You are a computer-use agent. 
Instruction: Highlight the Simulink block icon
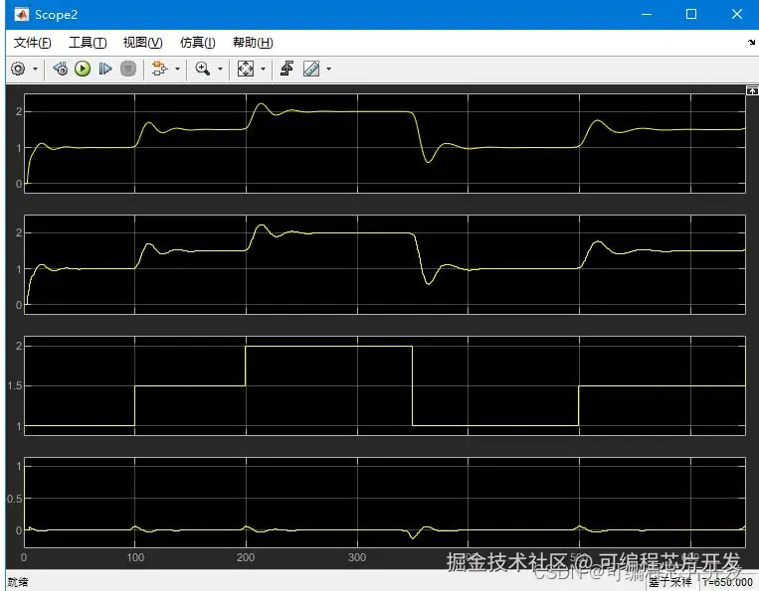coord(159,69)
